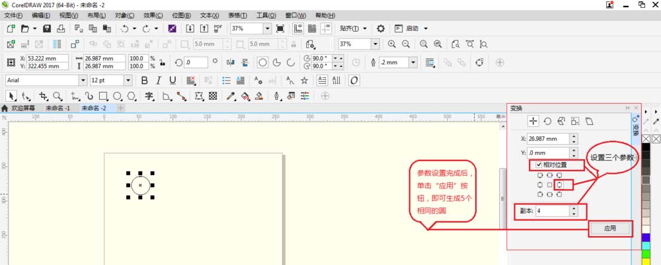Open the 12 pt font size dropdown

[x=128, y=81]
